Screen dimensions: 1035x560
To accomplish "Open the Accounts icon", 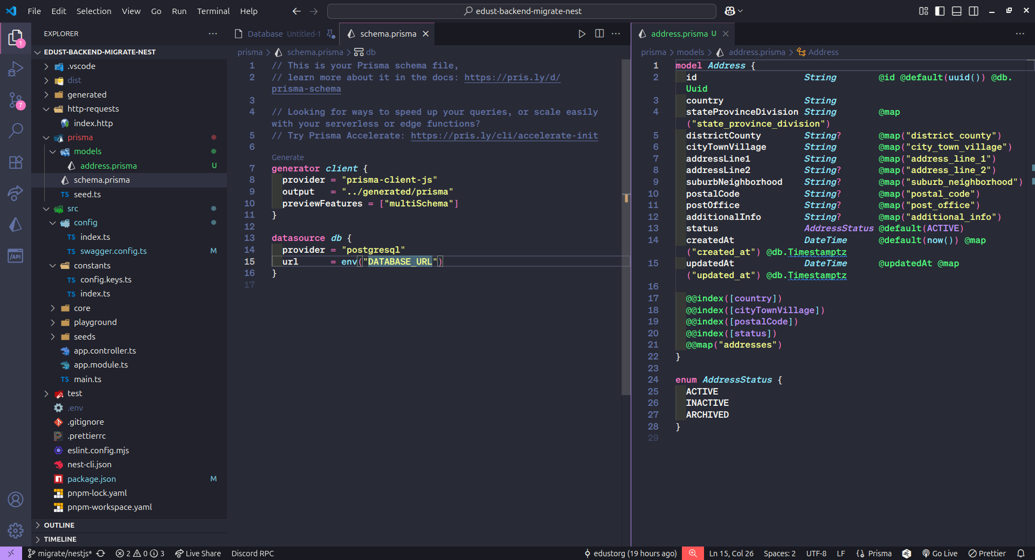I will pos(16,500).
